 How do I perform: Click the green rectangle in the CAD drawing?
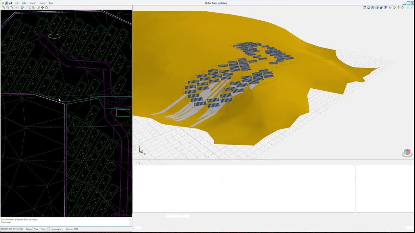click(x=123, y=113)
